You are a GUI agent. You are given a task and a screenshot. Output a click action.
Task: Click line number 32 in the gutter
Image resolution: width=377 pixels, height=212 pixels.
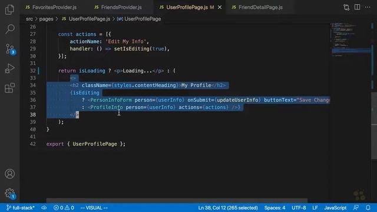click(x=33, y=71)
